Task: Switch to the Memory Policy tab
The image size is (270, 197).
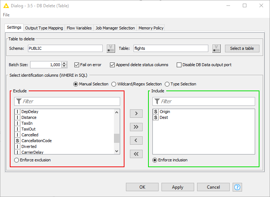Action: pos(151,28)
